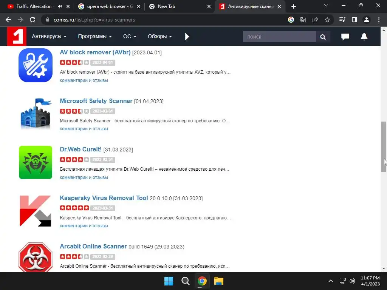Reload the page
The width and height of the screenshot is (387, 290).
tap(33, 20)
